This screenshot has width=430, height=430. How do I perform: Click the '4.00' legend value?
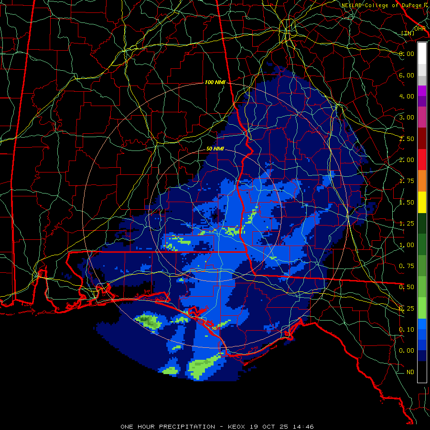click(407, 96)
